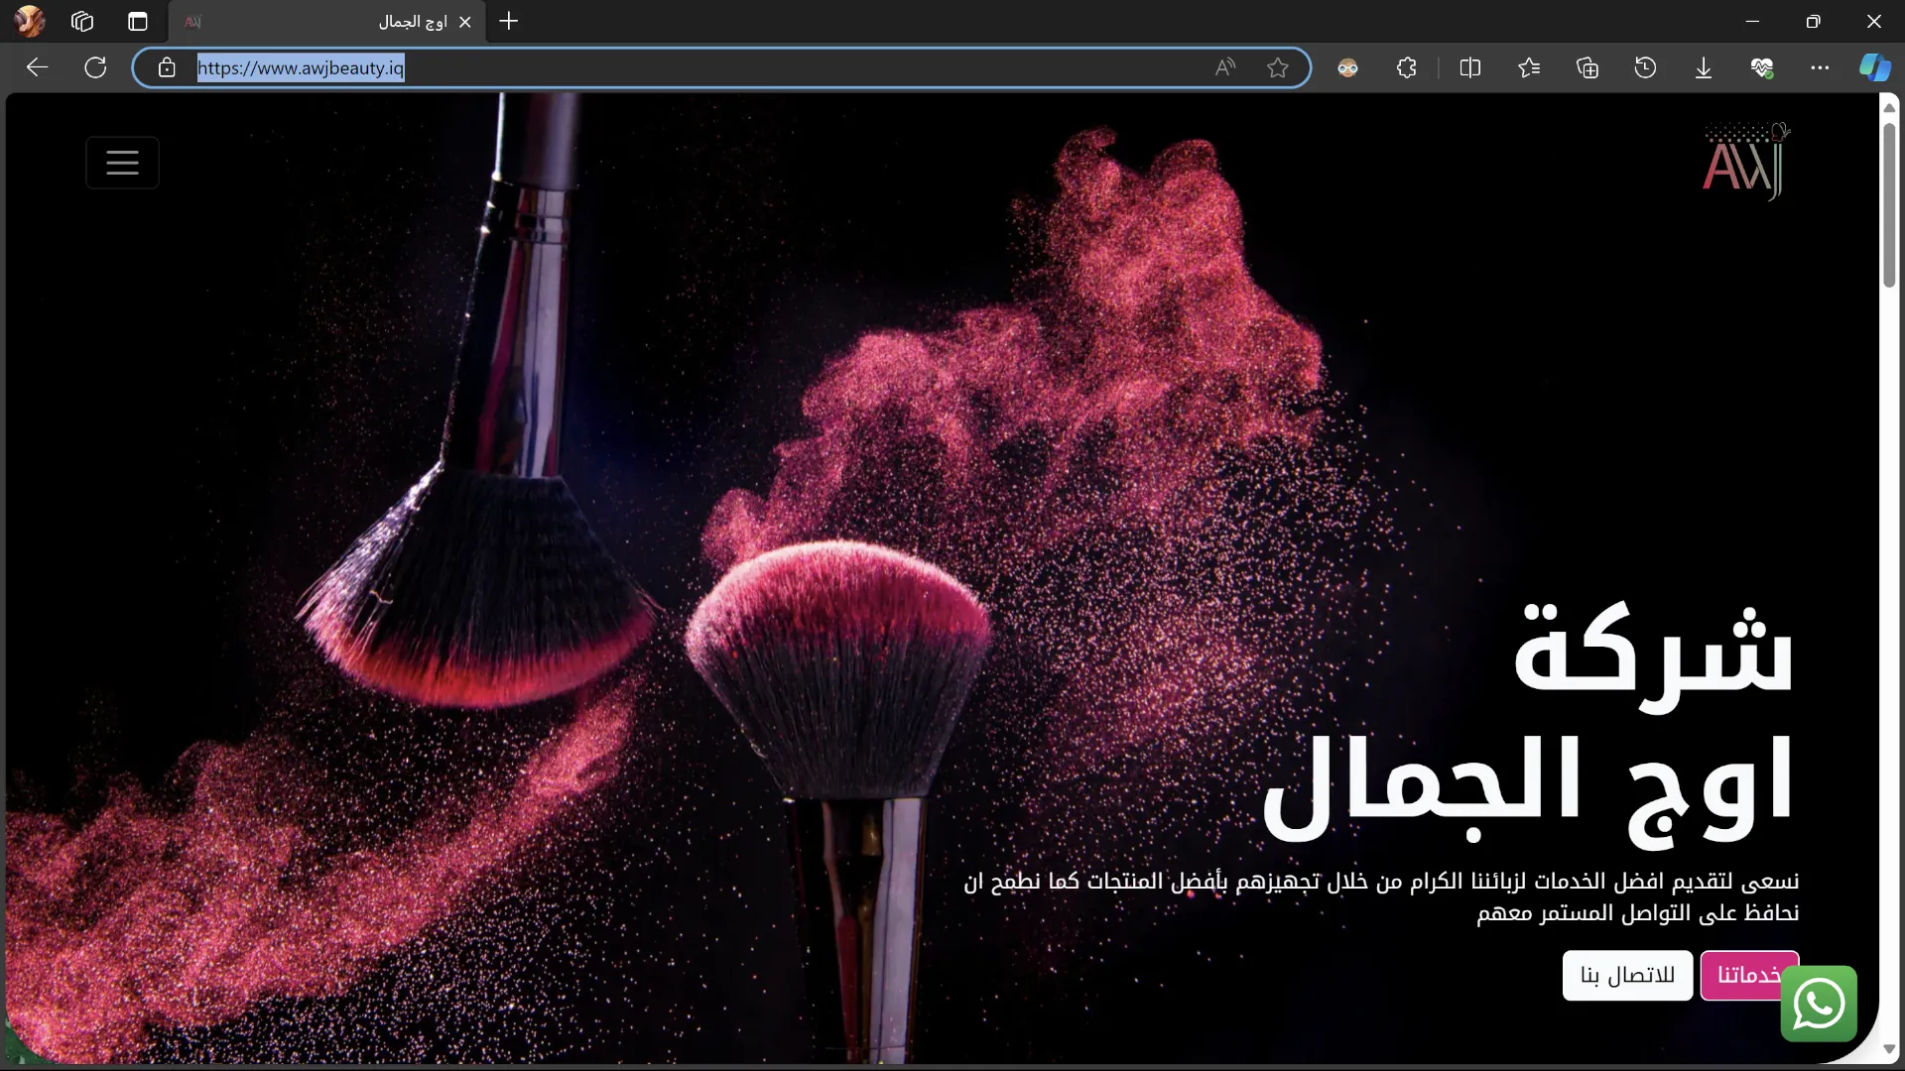Open a new tab
The image size is (1905, 1071).
[508, 22]
